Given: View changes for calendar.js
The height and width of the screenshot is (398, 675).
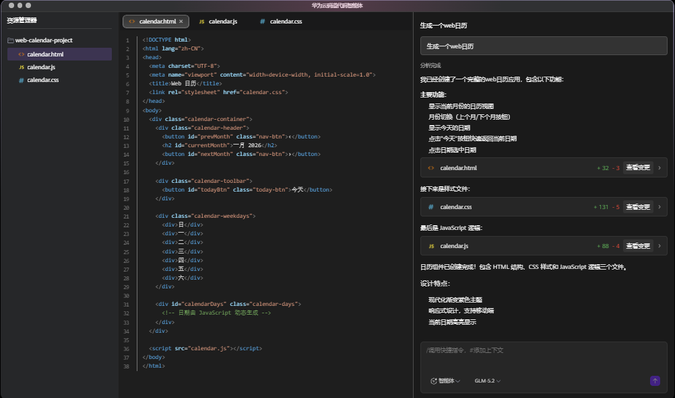Looking at the screenshot, I should click(637, 246).
